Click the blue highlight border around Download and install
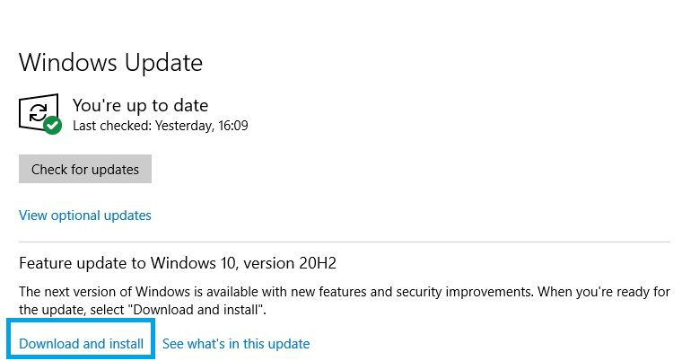 coord(81,321)
